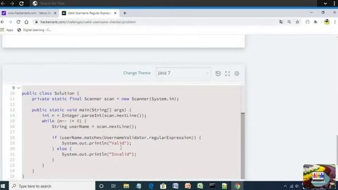This screenshot has height=190, width=338.
Task: Click the "public class Solution" code line
Action: pos(51,93)
